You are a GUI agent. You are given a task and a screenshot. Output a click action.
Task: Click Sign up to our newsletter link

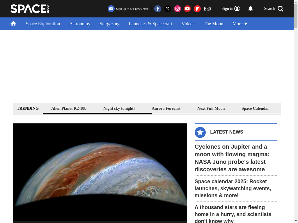pyautogui.click(x=132, y=9)
